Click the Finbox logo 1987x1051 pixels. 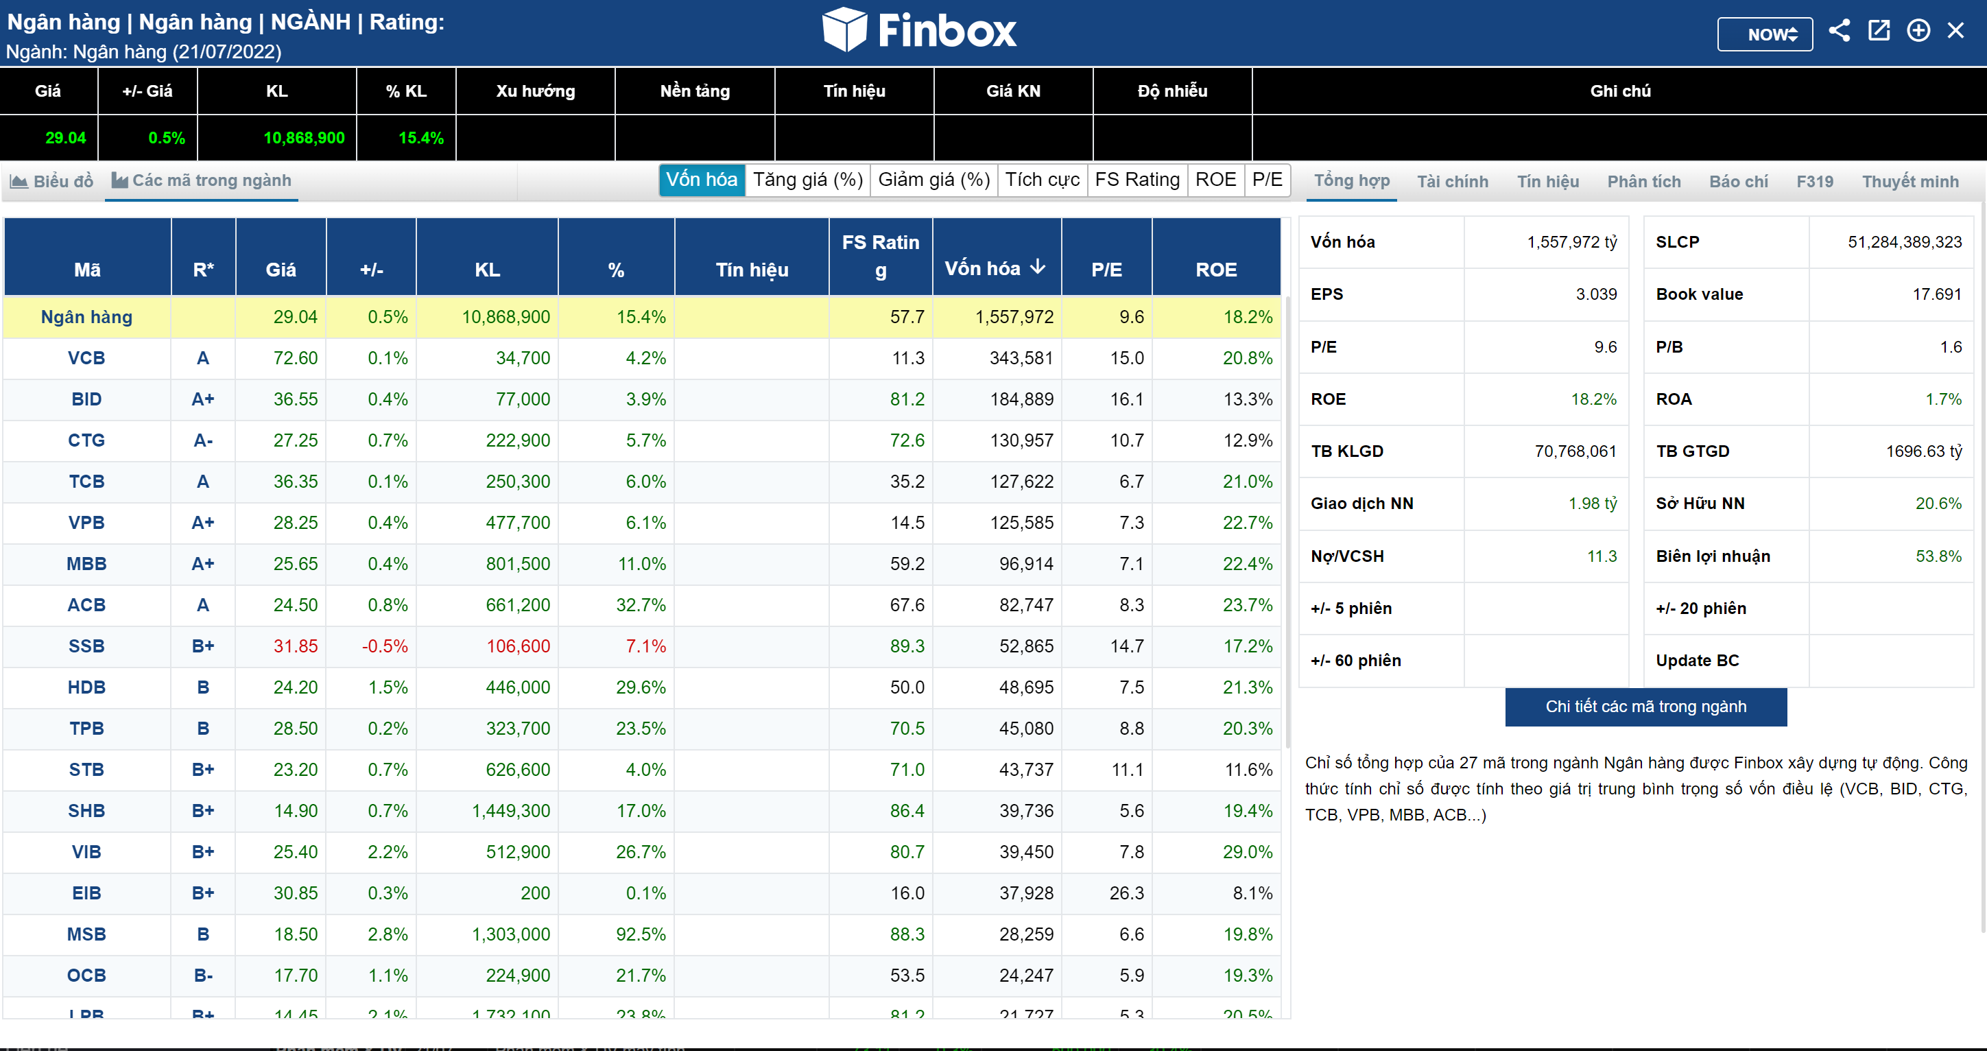(x=920, y=31)
